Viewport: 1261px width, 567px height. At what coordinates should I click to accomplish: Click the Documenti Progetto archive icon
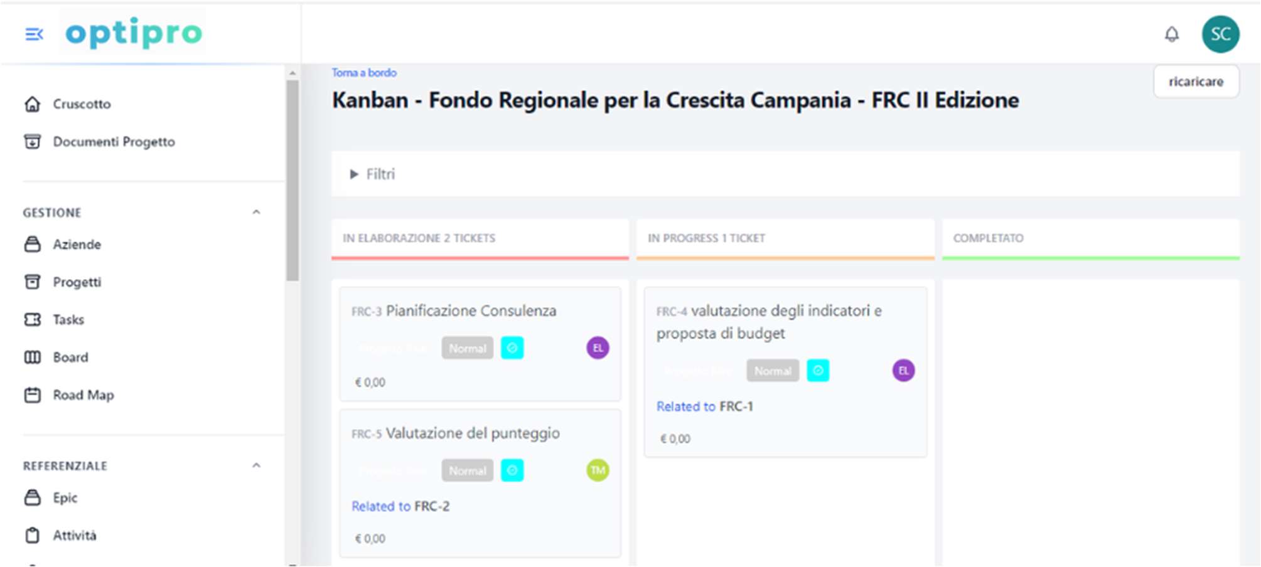(33, 142)
